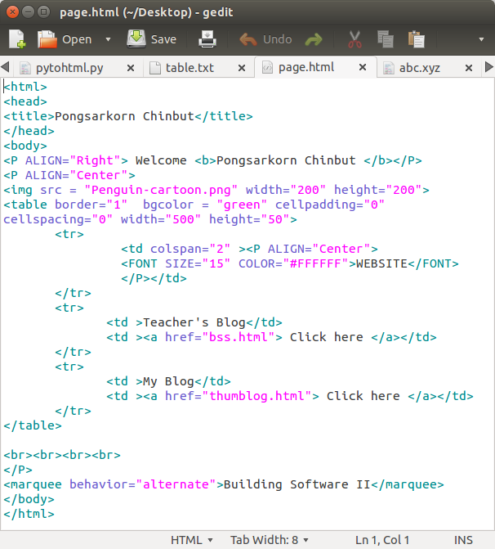Open the toolbar overflow arrow

[481, 39]
